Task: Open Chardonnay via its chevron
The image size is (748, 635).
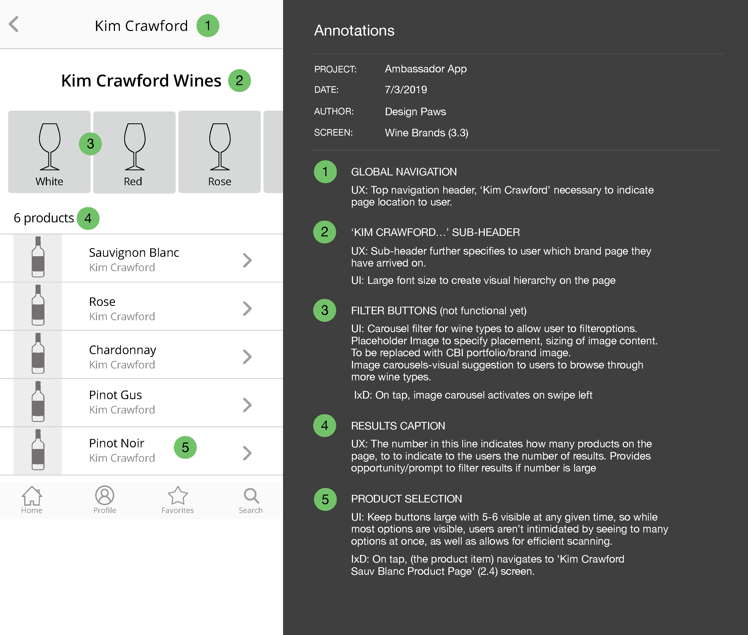Action: point(247,357)
